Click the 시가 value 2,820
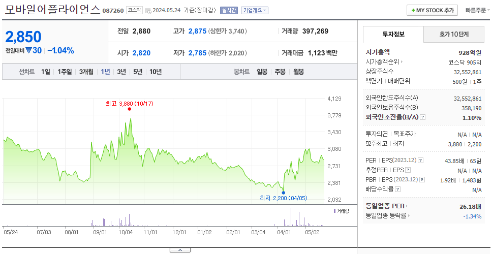The height and width of the screenshot is (254, 492). 141,53
